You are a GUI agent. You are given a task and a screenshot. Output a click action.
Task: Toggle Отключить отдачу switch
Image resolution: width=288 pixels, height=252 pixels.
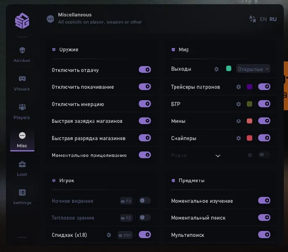(x=145, y=70)
